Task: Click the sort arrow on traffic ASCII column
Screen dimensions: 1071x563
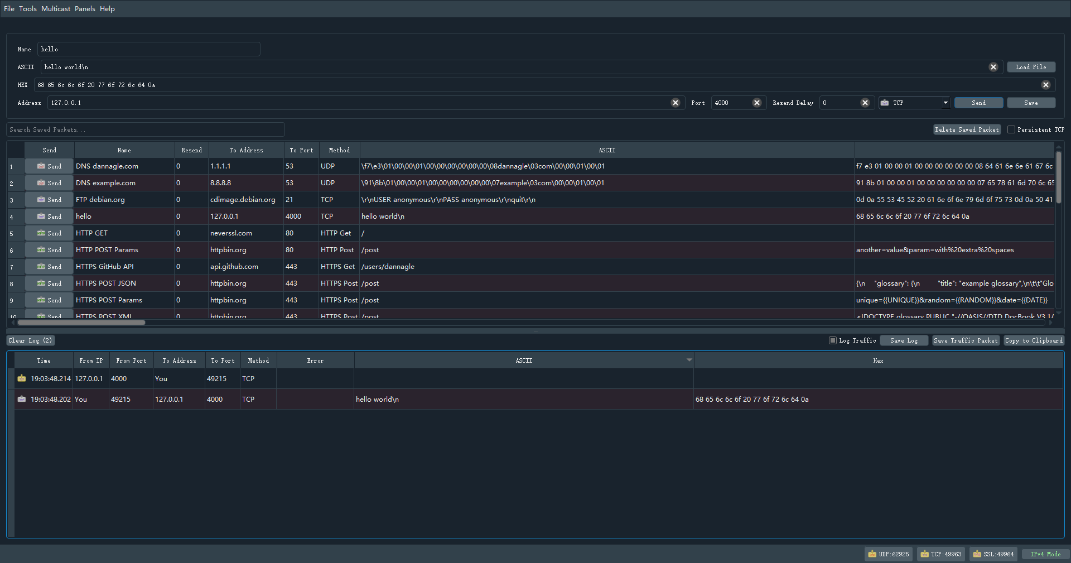Action: click(689, 360)
